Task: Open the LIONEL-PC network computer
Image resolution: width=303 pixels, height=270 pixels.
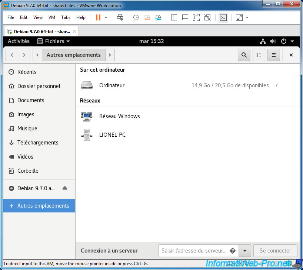Action: click(x=187, y=135)
